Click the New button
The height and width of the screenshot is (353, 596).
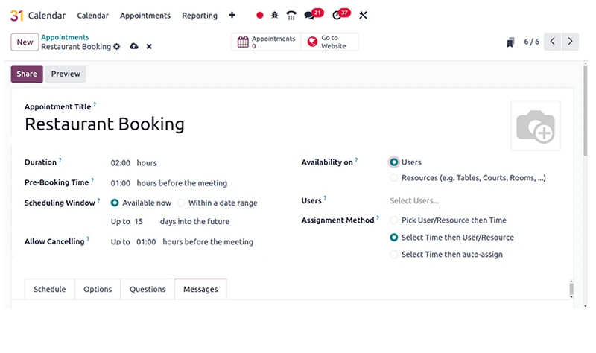(x=25, y=42)
